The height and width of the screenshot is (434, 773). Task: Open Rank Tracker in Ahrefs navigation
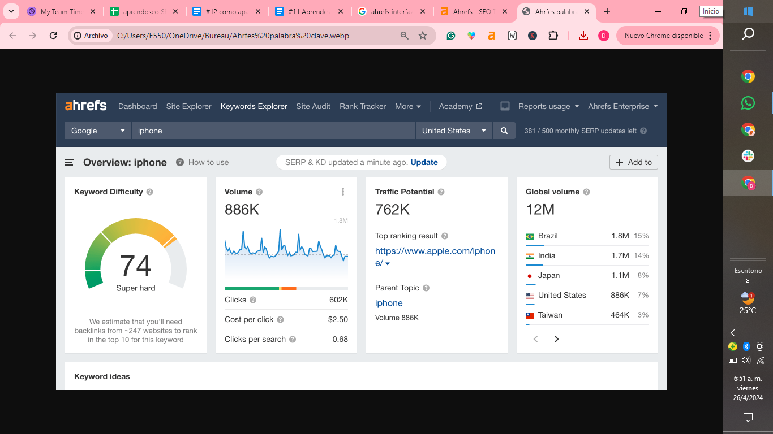pos(363,106)
